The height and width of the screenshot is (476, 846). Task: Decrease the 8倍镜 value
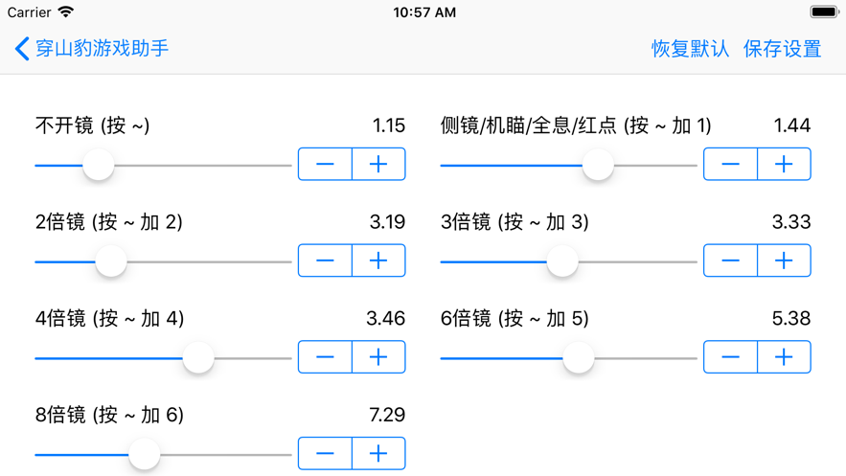click(325, 453)
